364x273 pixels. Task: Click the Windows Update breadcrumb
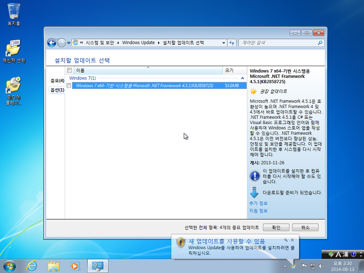click(x=138, y=43)
